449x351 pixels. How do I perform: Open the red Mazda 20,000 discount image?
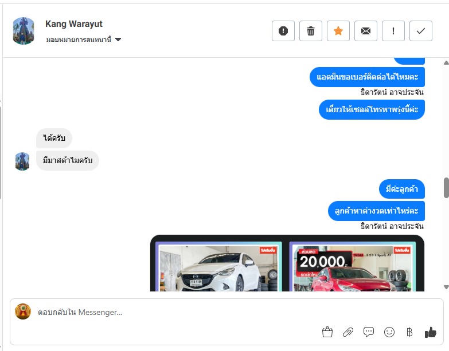(x=352, y=267)
